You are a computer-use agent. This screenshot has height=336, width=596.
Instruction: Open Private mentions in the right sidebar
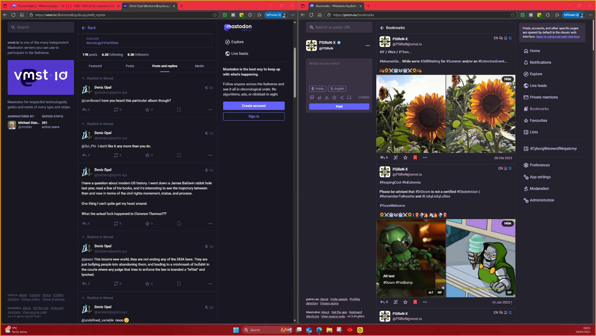[541, 97]
